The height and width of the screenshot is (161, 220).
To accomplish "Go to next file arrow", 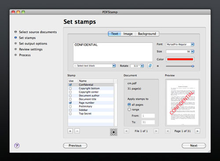I will point(156,131).
